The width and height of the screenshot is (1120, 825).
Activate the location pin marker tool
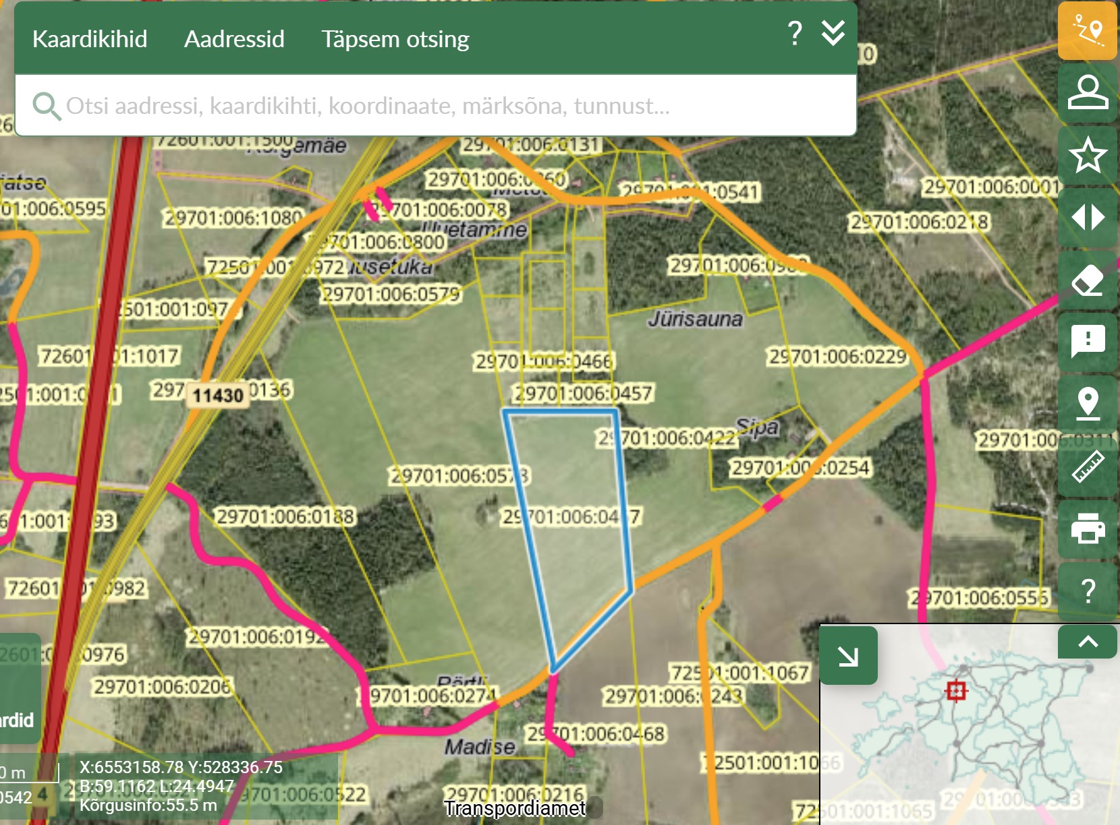coord(1087,404)
